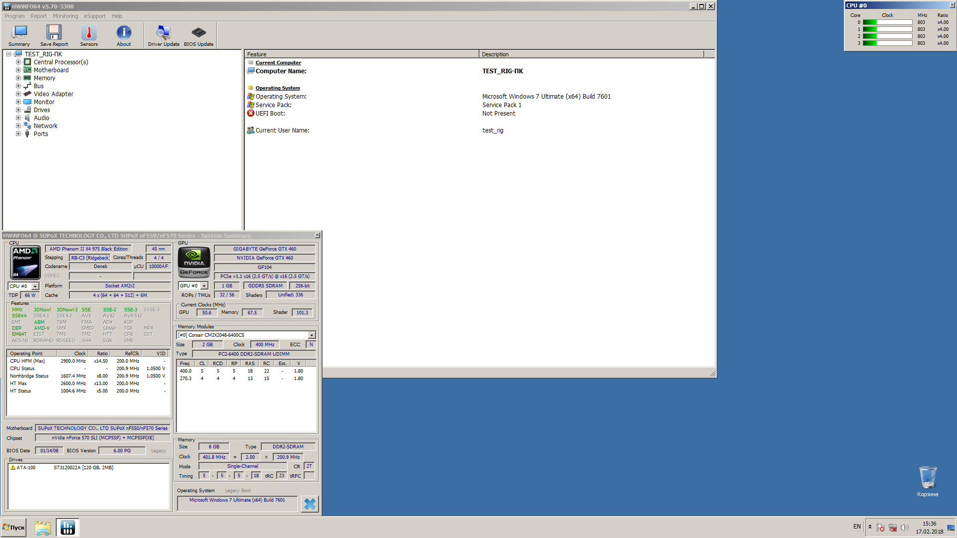
Task: Click the blue X close summary icon
Action: pyautogui.click(x=310, y=504)
